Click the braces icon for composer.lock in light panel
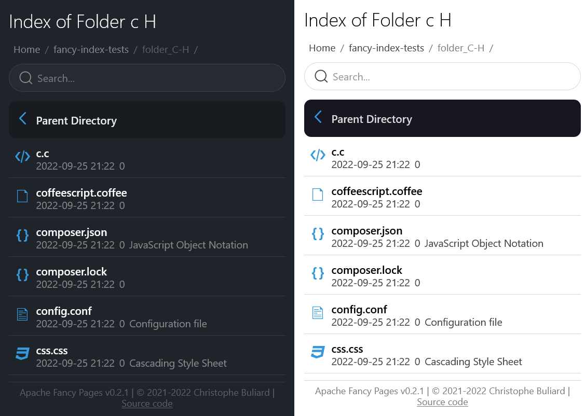 pos(318,273)
